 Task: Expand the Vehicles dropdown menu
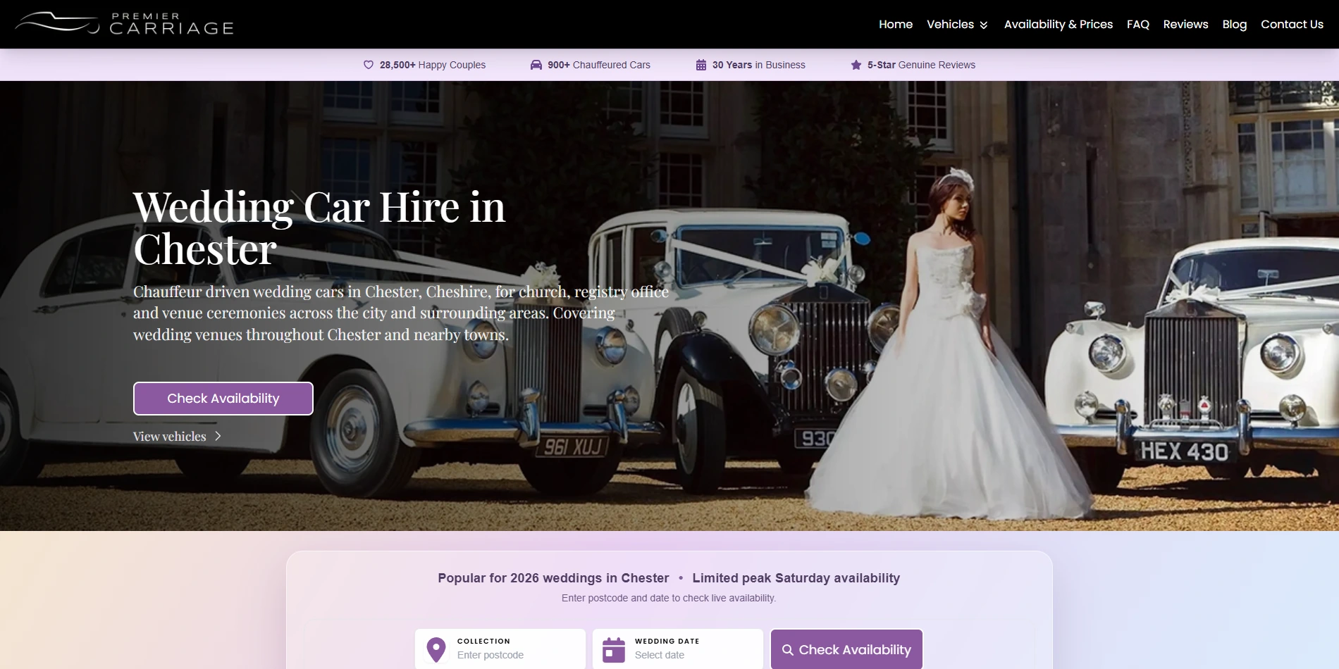[984, 25]
